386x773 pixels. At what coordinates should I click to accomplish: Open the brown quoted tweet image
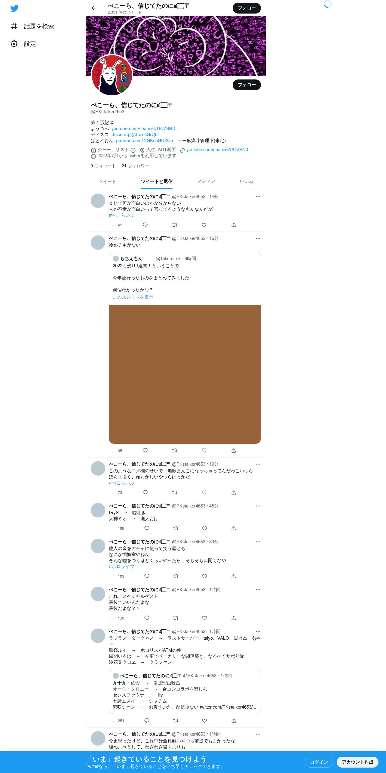coord(185,374)
